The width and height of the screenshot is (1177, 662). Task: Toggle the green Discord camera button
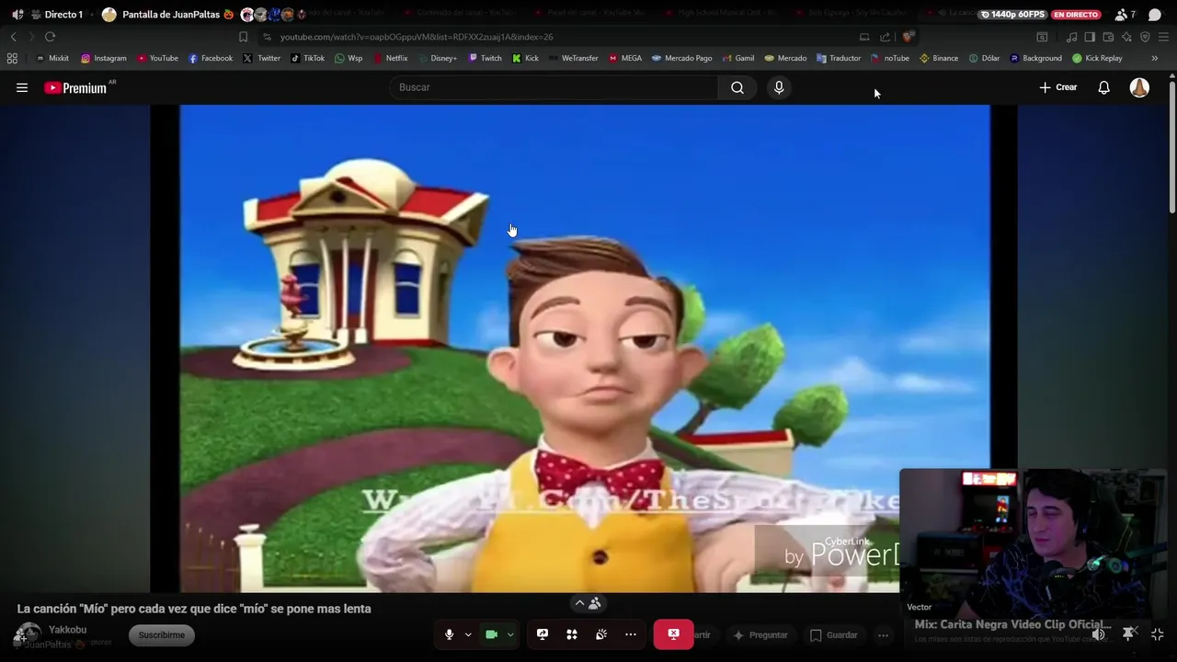[491, 634]
